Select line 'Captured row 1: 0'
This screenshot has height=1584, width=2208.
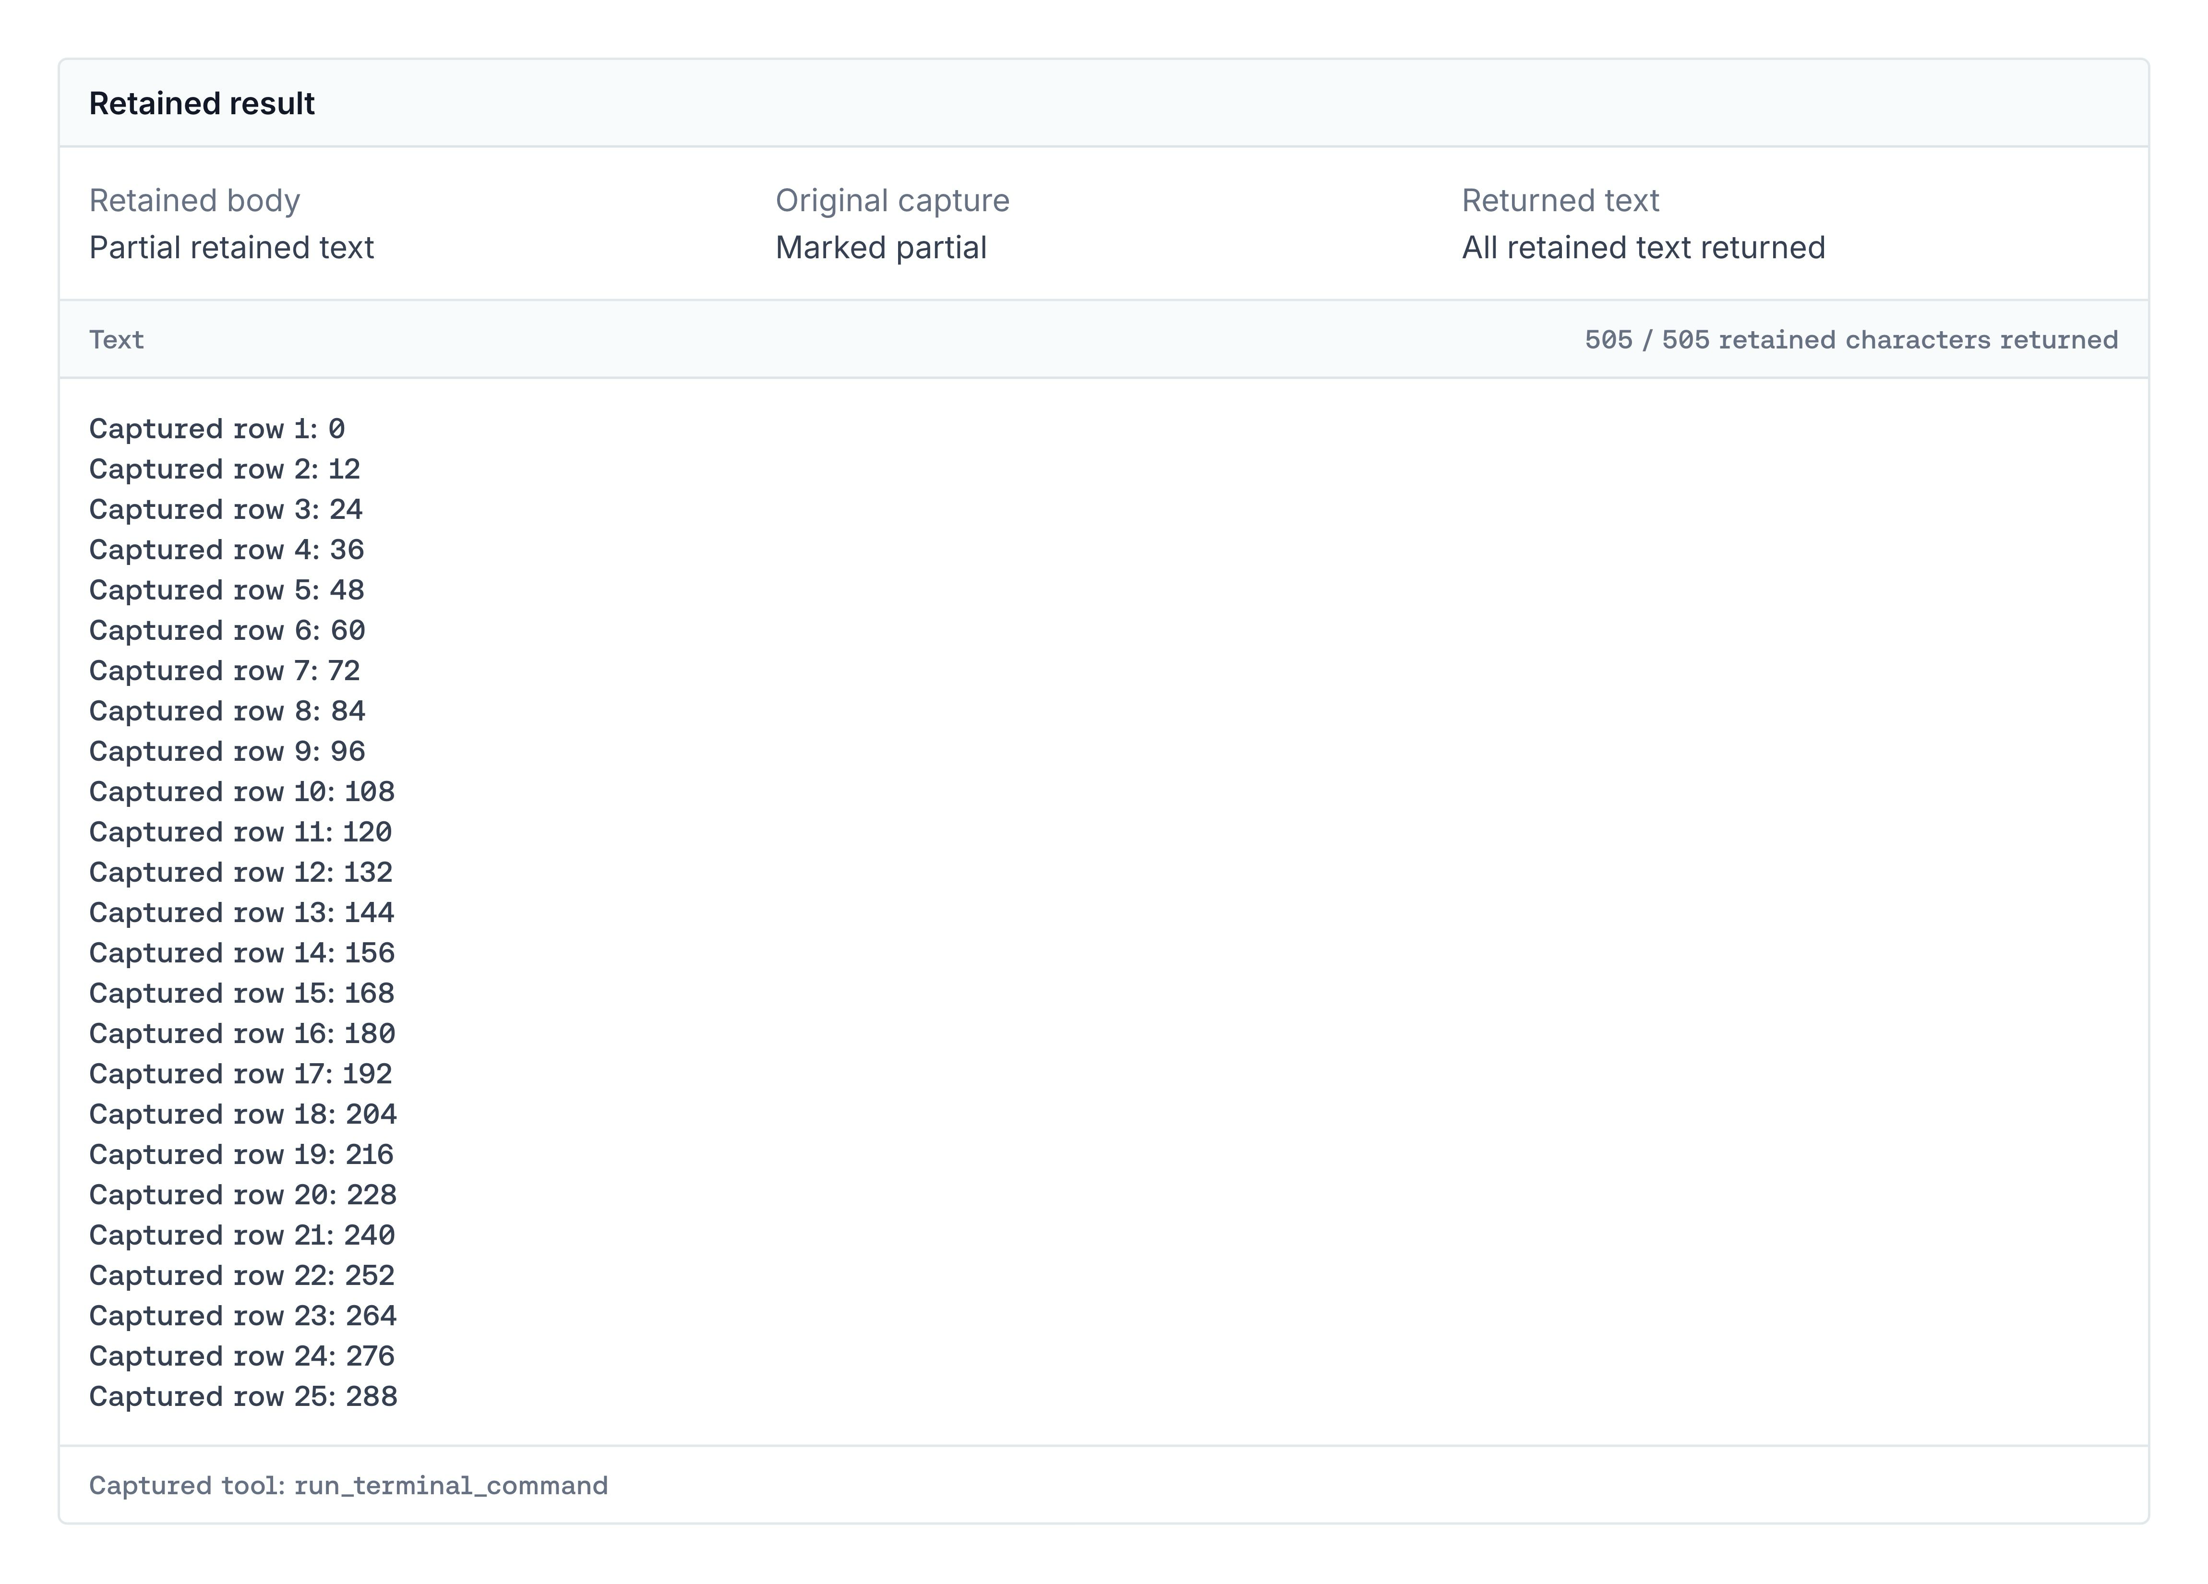217,428
